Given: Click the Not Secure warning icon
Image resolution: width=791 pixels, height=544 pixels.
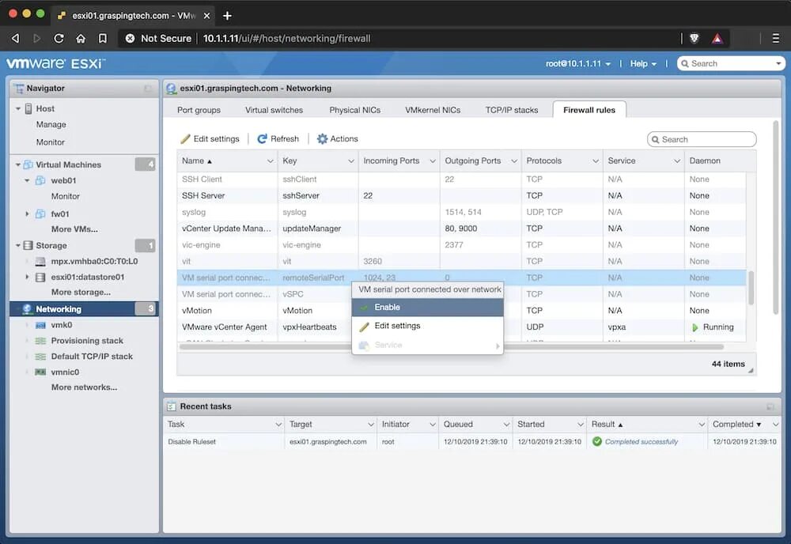Looking at the screenshot, I should click(130, 38).
